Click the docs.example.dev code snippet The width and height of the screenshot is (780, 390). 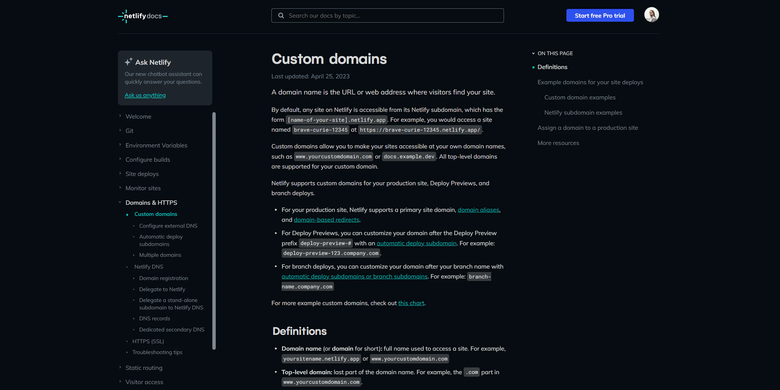click(409, 156)
